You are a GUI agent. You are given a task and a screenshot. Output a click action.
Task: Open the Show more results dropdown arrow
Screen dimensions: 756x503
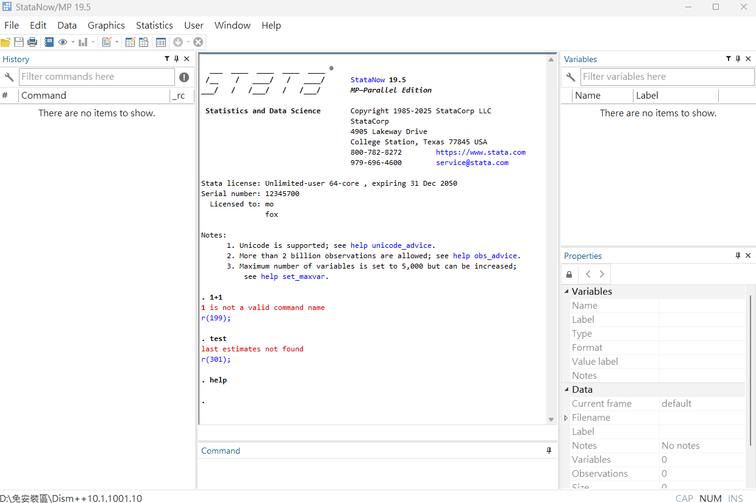pos(188,42)
